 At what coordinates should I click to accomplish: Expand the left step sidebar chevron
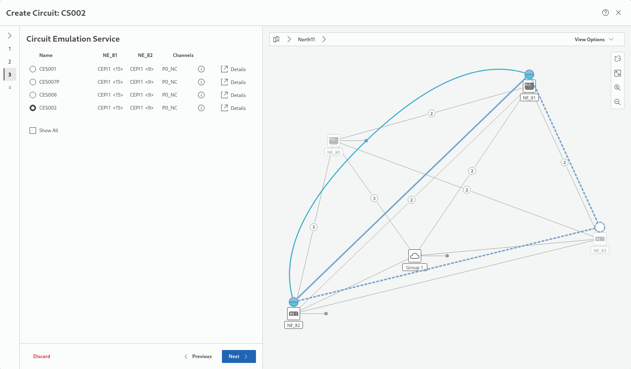click(10, 36)
